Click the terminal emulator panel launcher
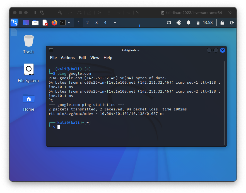The image size is (246, 193). point(63,23)
